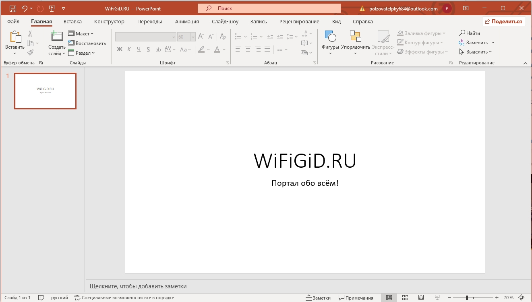Viewport: 532px width, 302px height.
Task: Start slideshow from beginning via quick access icon
Action: (52, 8)
